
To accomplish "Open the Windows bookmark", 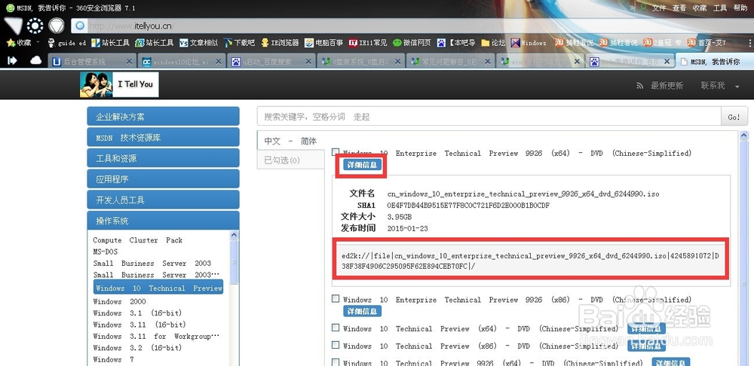I will 529,43.
